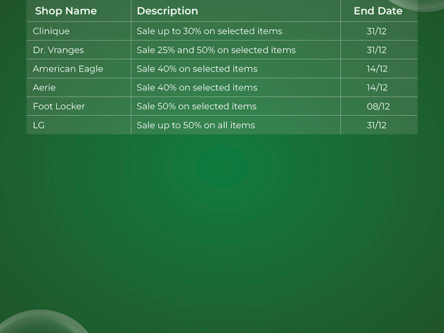Screen dimensions: 444x333
Task: Click the End Date column header
Action: [378, 11]
